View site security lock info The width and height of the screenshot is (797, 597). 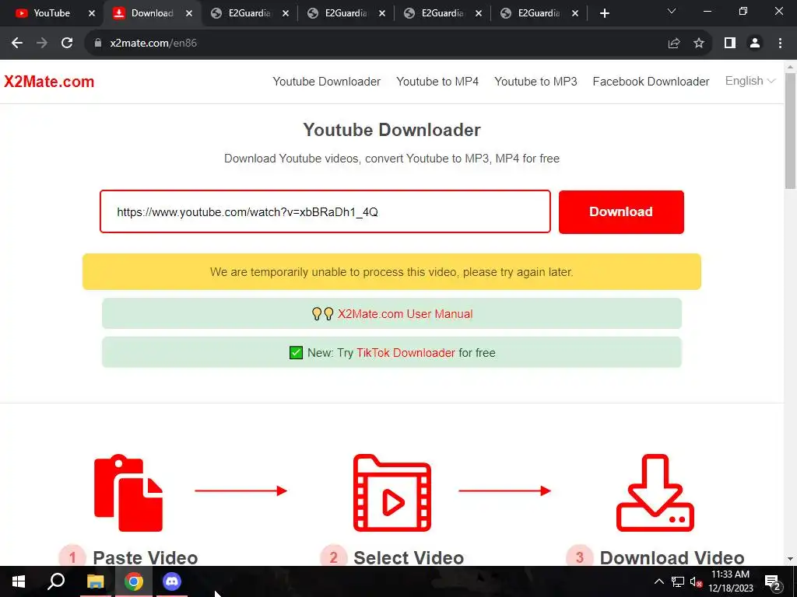point(98,44)
